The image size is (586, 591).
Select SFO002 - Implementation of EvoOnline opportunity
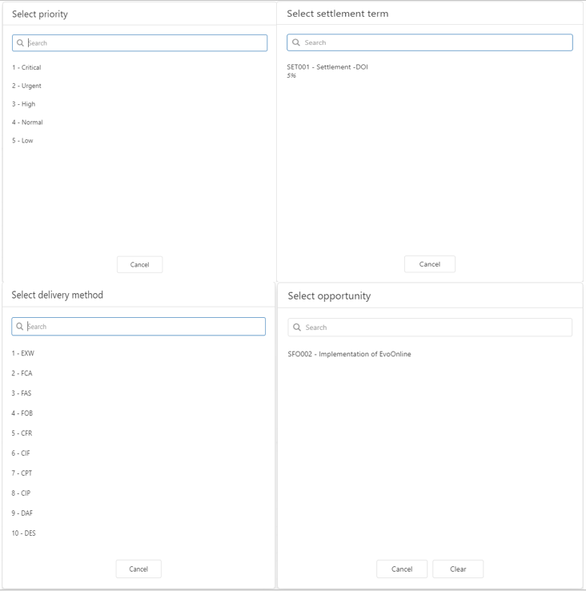coord(349,354)
